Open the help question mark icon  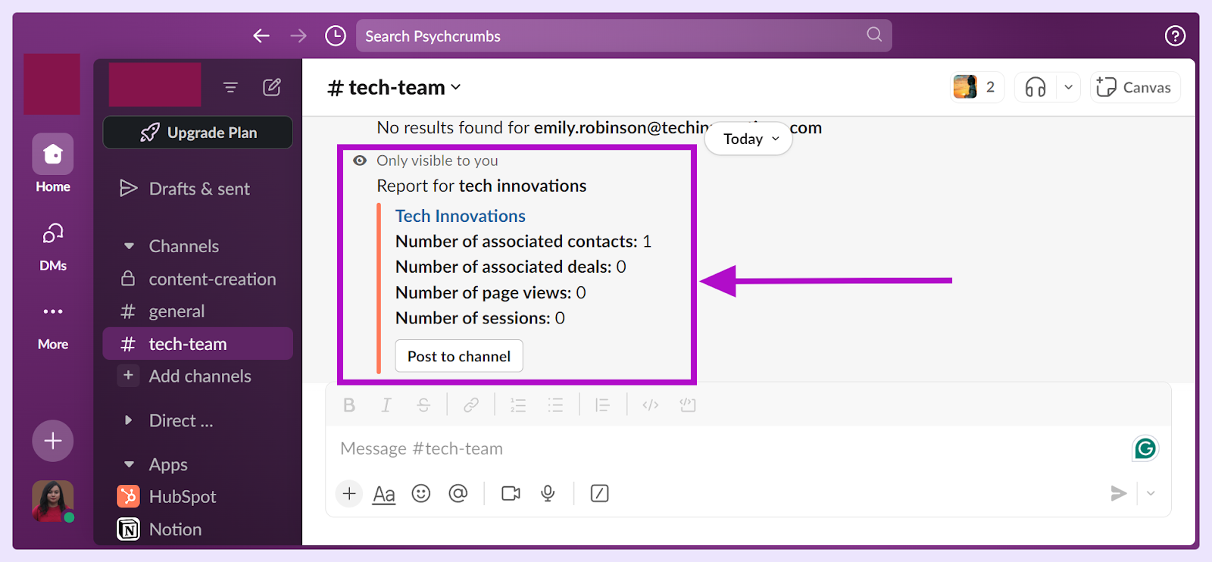pyautogui.click(x=1175, y=36)
